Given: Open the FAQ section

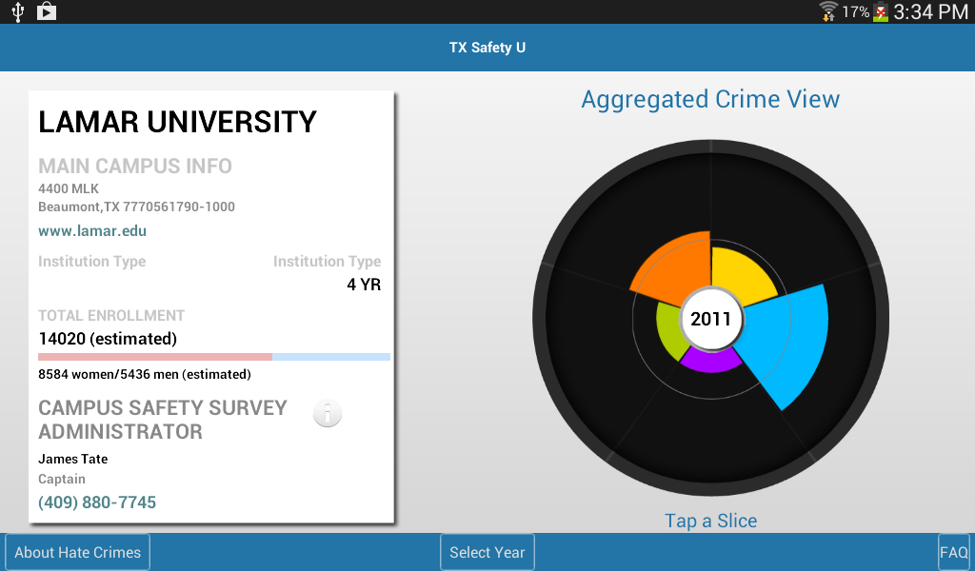Looking at the screenshot, I should pos(954,552).
